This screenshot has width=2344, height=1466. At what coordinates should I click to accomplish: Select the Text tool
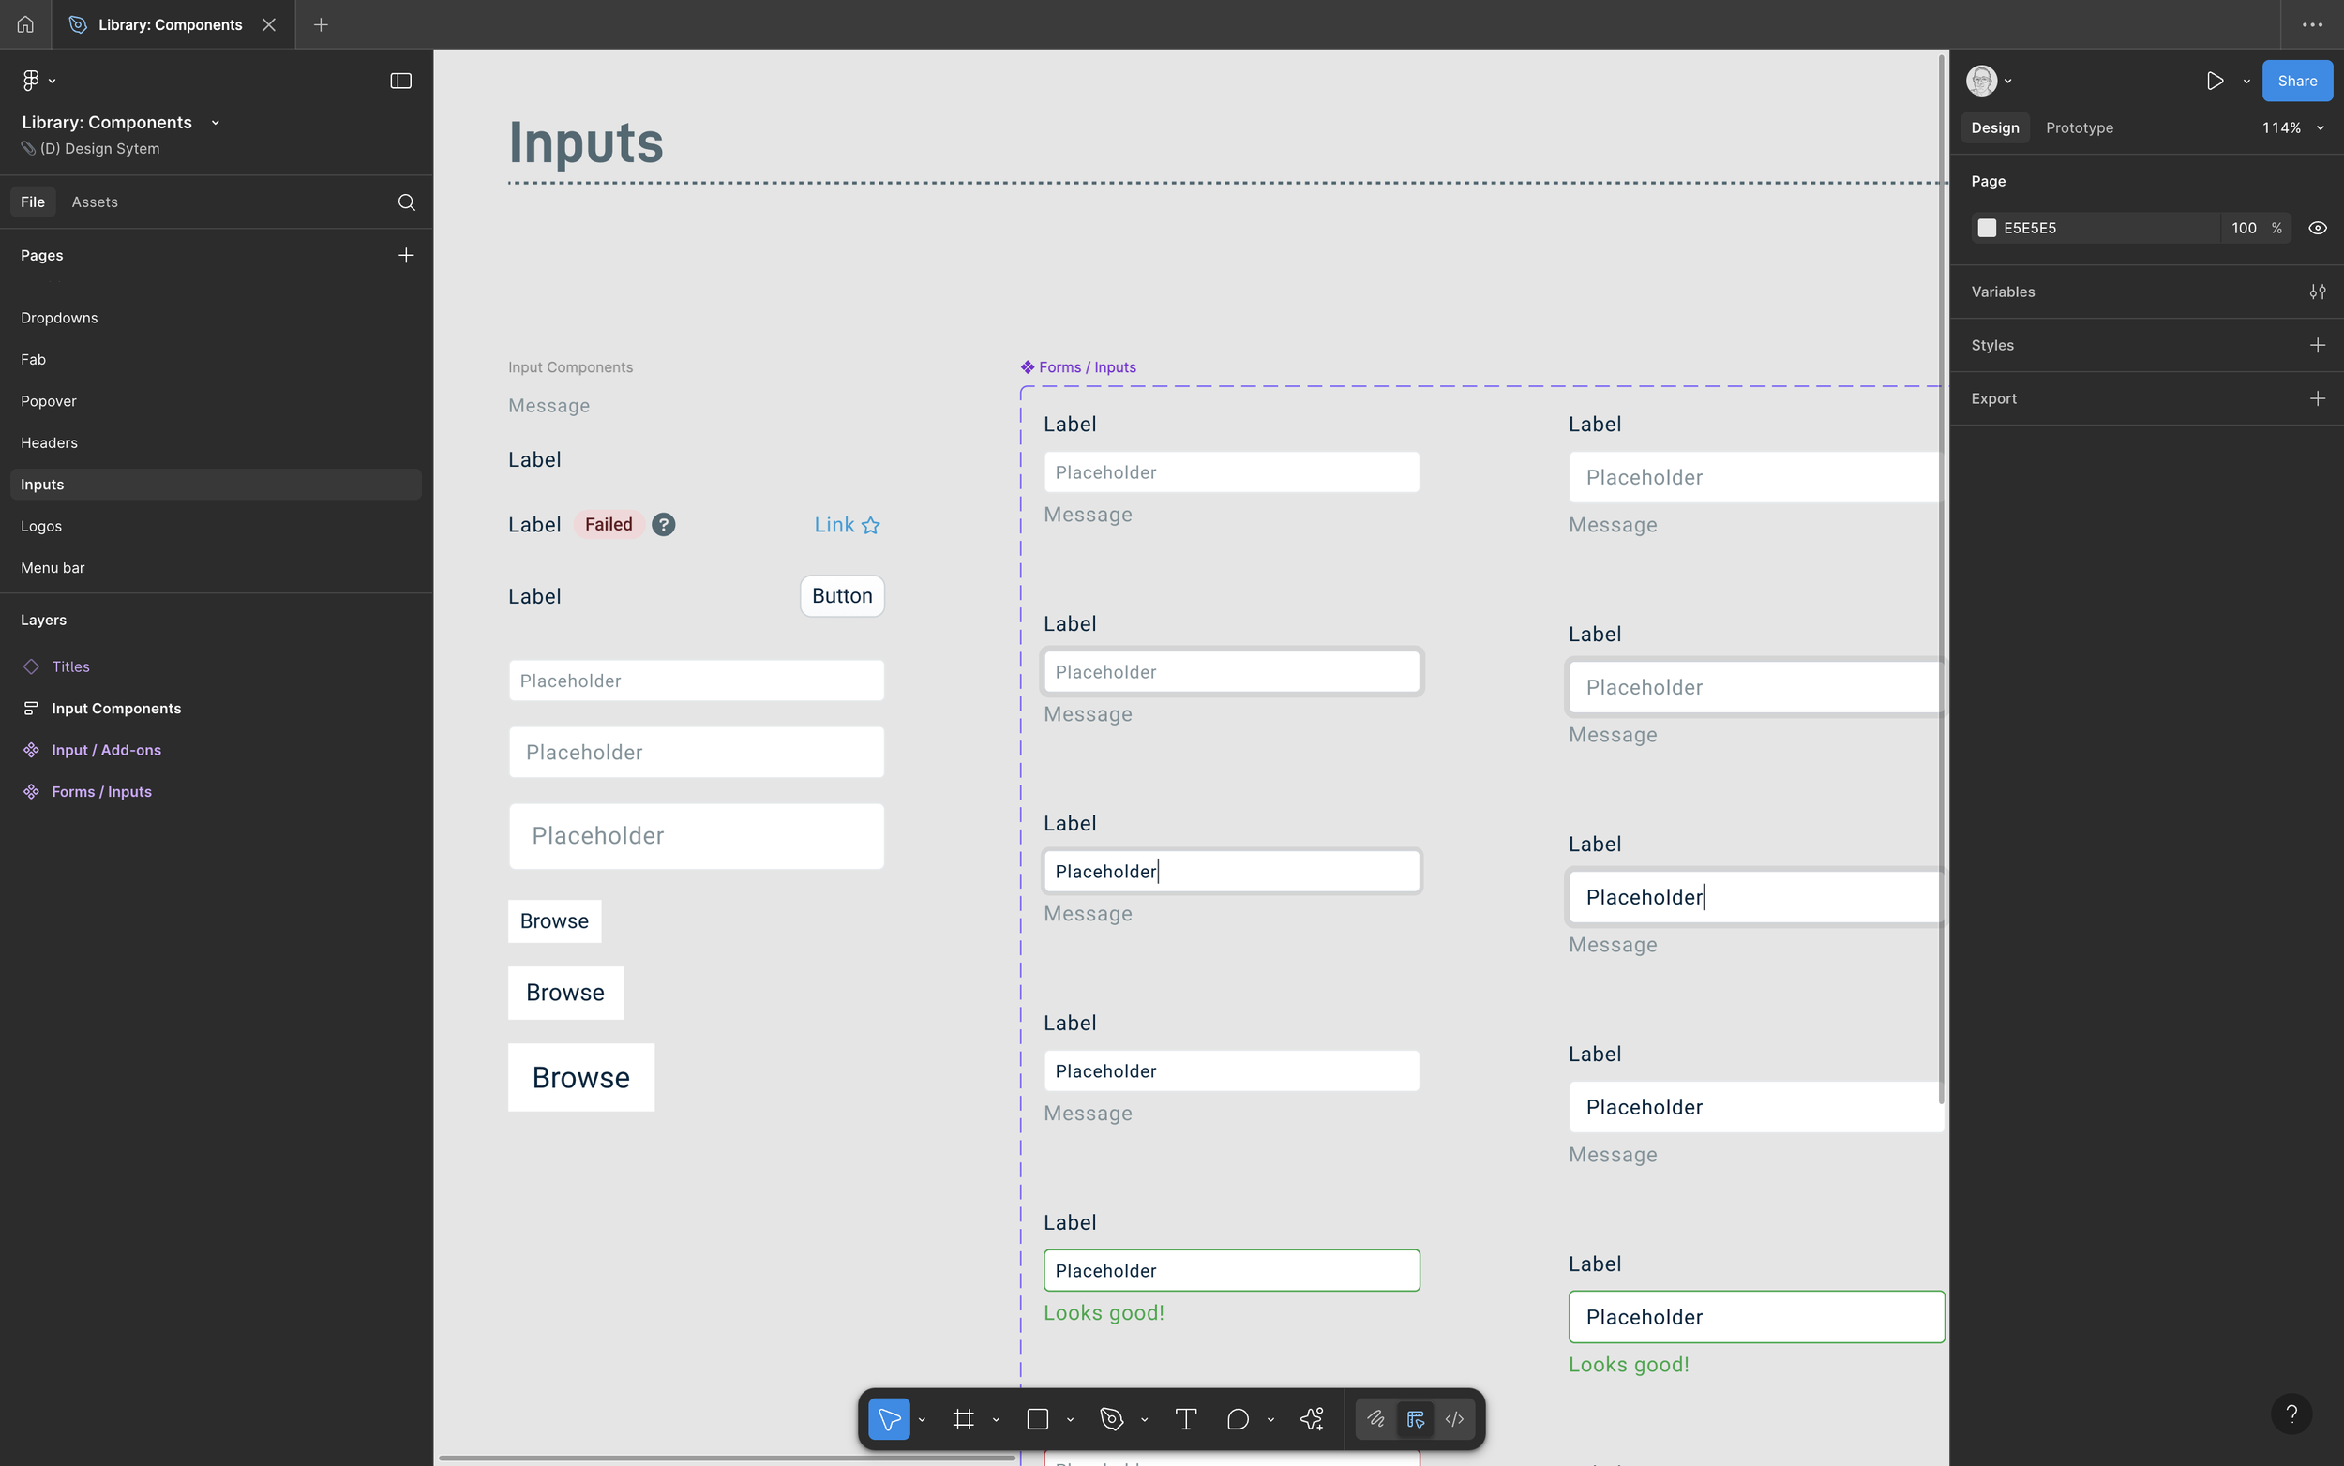[1185, 1417]
